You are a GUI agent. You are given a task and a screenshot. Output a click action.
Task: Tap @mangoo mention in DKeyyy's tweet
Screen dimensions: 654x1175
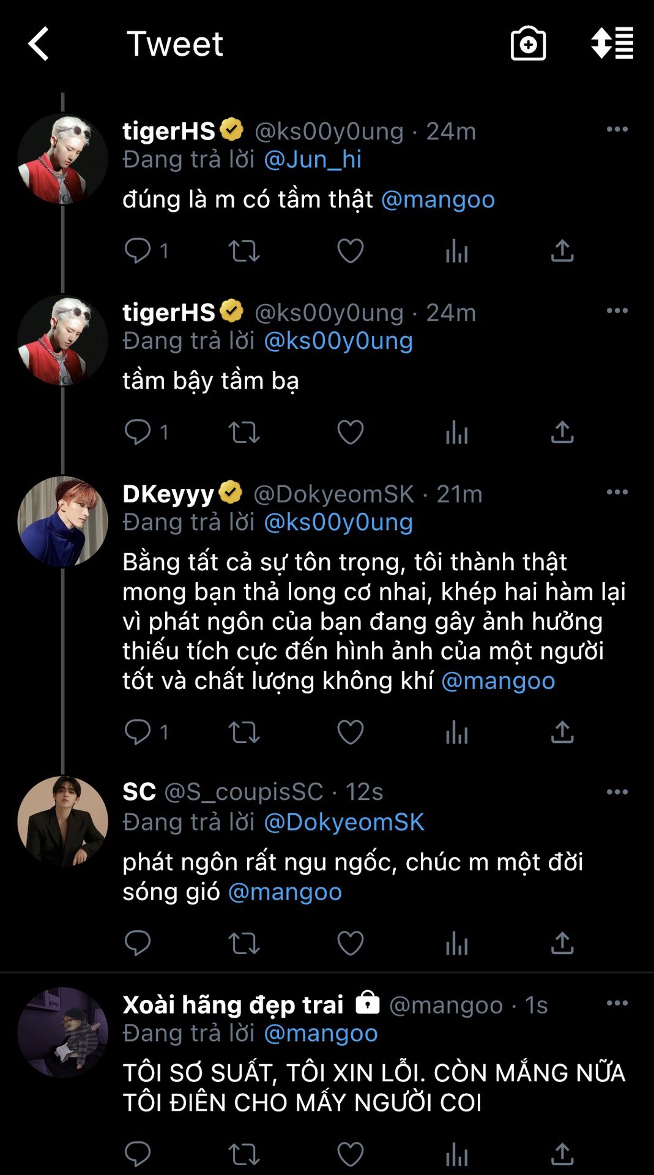pos(498,681)
